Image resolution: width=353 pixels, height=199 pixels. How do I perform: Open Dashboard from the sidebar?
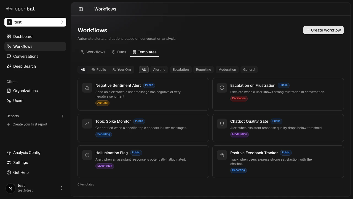click(x=23, y=36)
